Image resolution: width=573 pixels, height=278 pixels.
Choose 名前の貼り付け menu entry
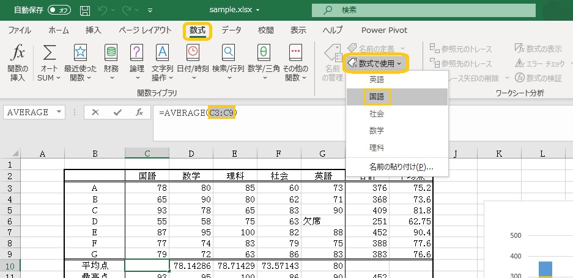401,166
